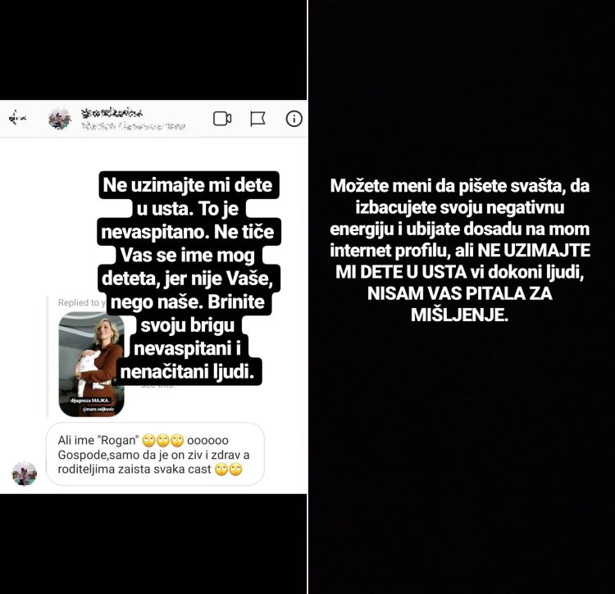Tap the 'Replied to' label
The height and width of the screenshot is (594, 615).
(x=81, y=302)
